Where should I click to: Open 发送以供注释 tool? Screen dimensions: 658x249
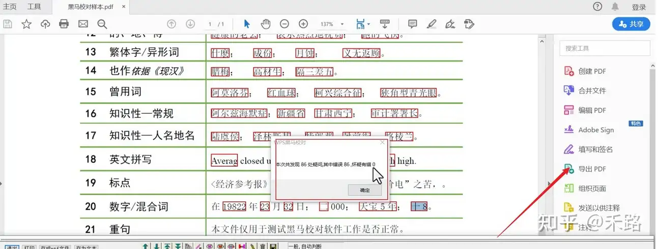coord(591,208)
